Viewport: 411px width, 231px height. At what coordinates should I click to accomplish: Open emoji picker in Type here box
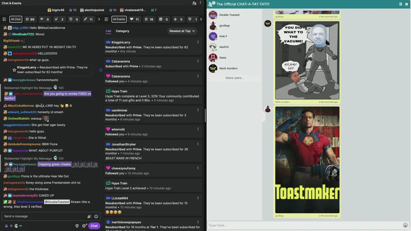point(405,225)
